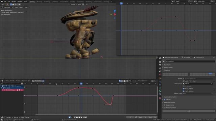The height and width of the screenshot is (121, 216).
Task: Open the 3D viewport editor type selector
Action: click(3, 4)
